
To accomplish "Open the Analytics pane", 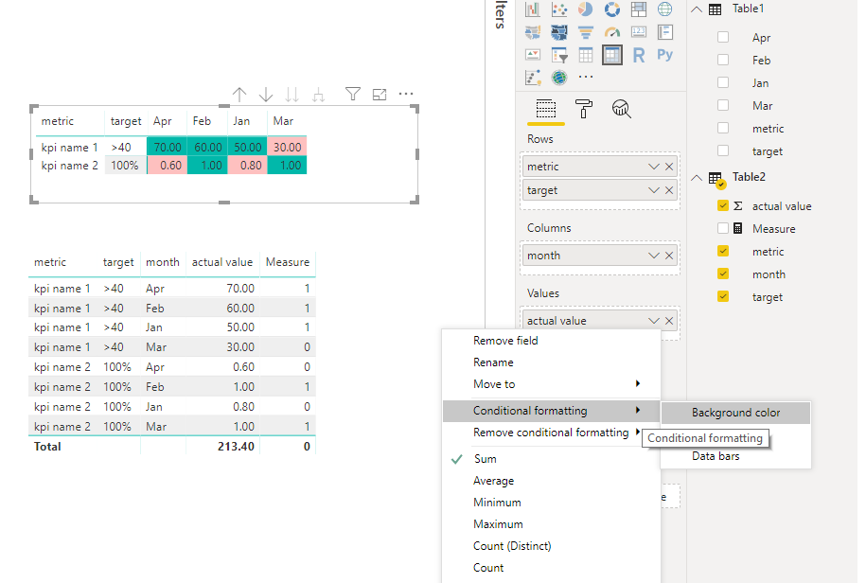I will [x=621, y=109].
